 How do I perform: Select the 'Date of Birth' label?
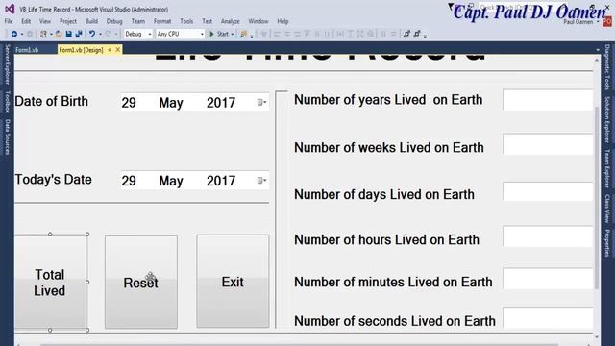(51, 101)
